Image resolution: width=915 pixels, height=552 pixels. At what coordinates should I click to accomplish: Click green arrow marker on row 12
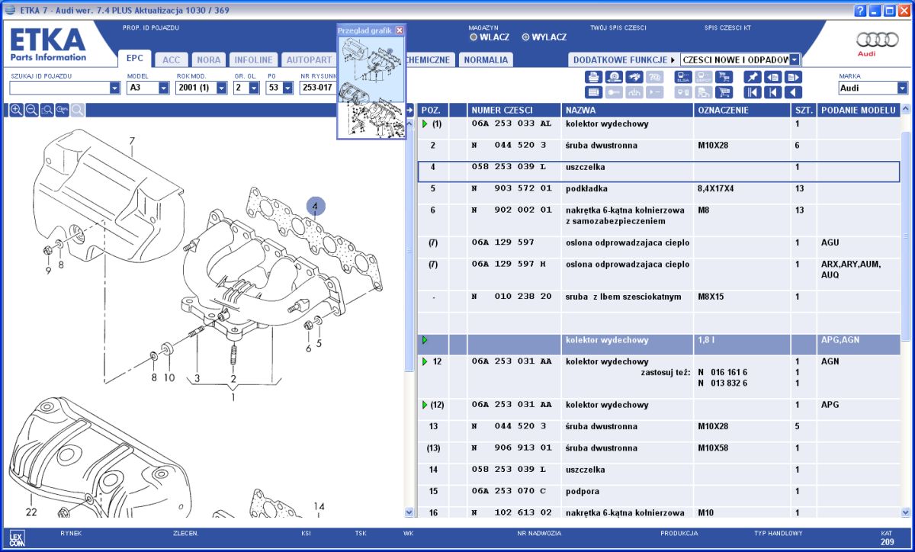click(425, 361)
